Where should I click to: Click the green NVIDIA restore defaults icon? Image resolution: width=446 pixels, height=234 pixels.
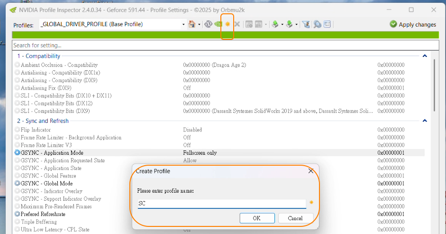tap(218, 24)
